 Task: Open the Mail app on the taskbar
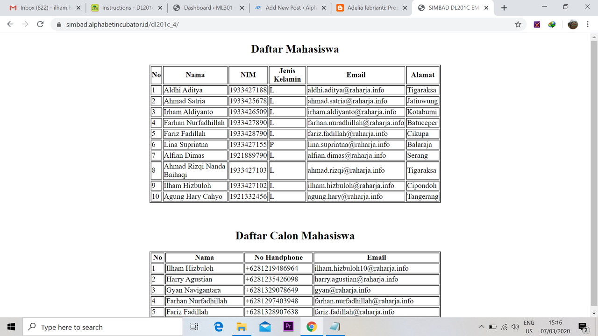265,327
